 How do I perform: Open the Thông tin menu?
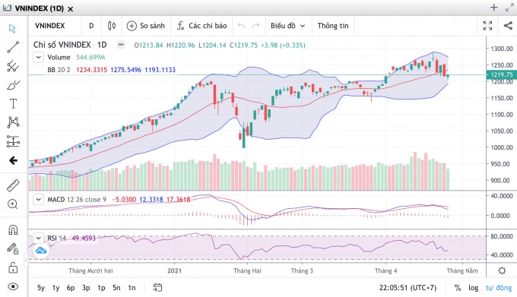tap(333, 26)
